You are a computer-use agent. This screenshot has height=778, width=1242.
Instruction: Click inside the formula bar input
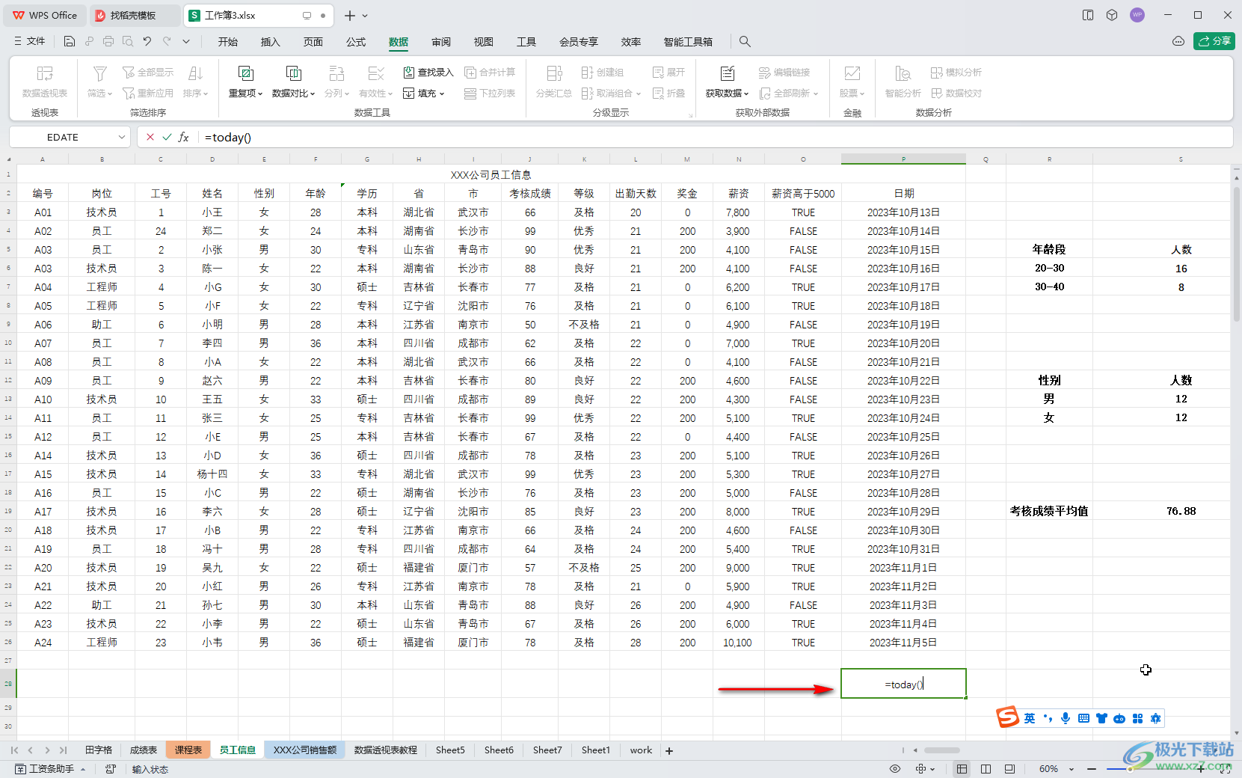pos(714,137)
